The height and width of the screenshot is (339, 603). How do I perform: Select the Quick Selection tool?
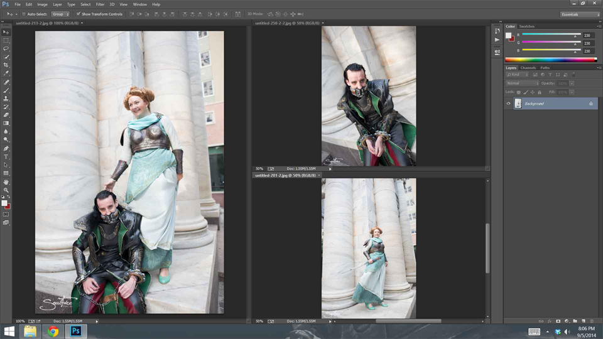(6, 57)
